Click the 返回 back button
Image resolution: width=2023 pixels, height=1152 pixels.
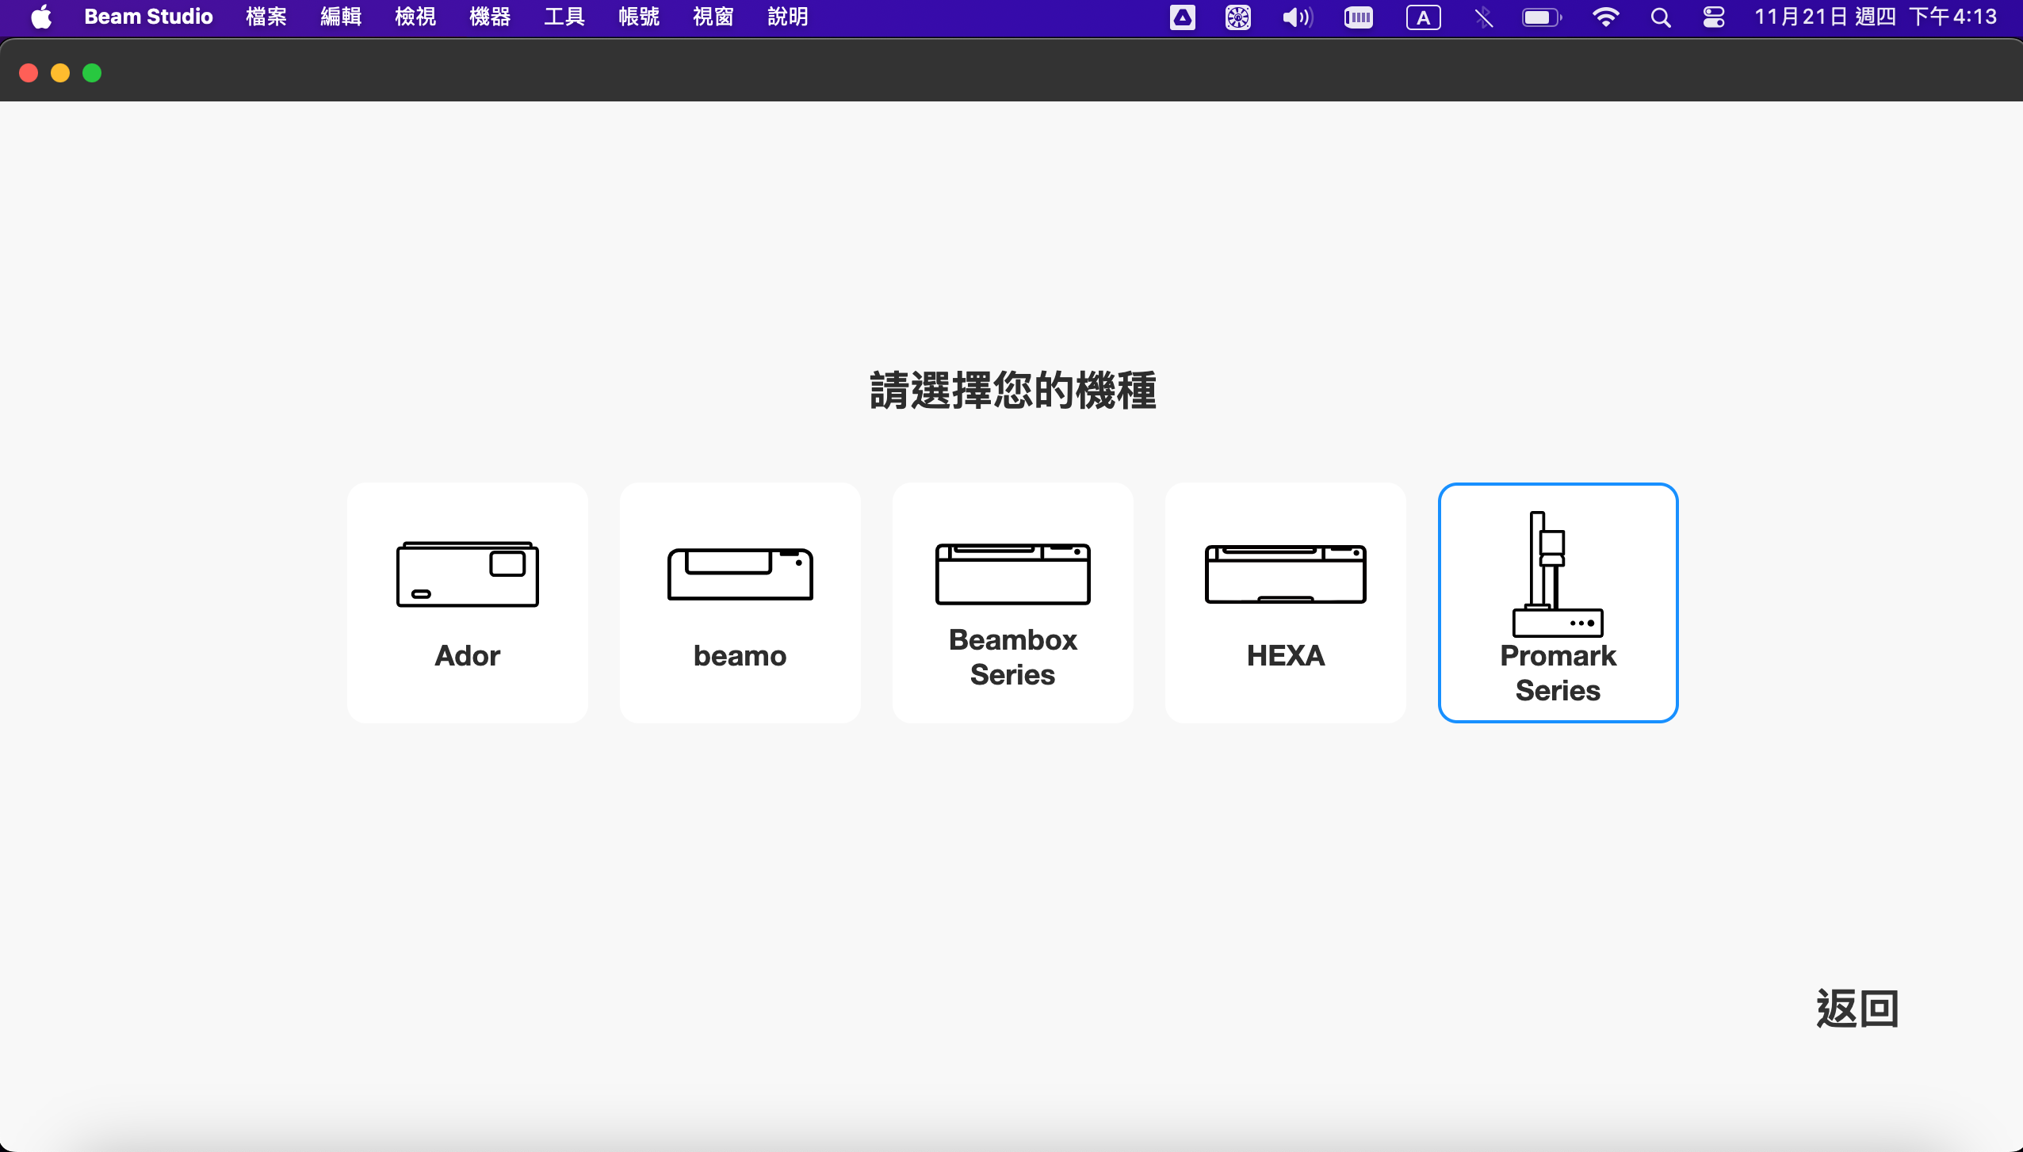coord(1857,1009)
